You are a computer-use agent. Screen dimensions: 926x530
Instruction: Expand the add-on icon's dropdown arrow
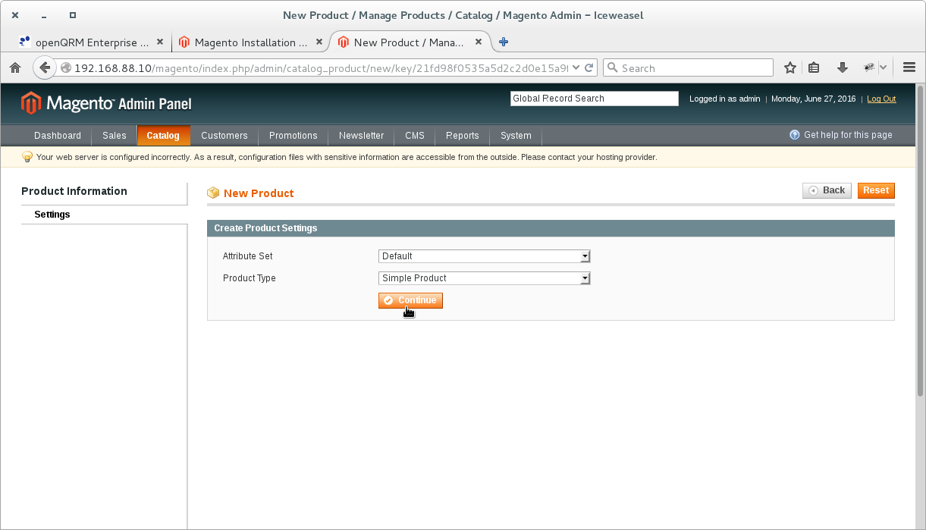[x=883, y=67]
